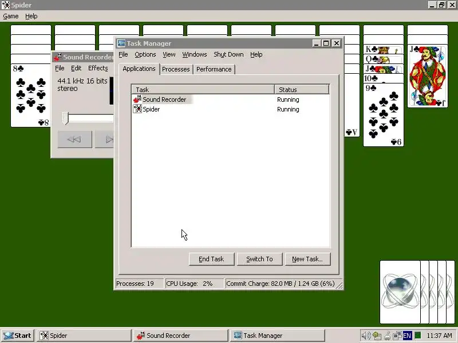Click the Sound Recorder title bar icon
This screenshot has width=458, height=343.
pos(58,57)
